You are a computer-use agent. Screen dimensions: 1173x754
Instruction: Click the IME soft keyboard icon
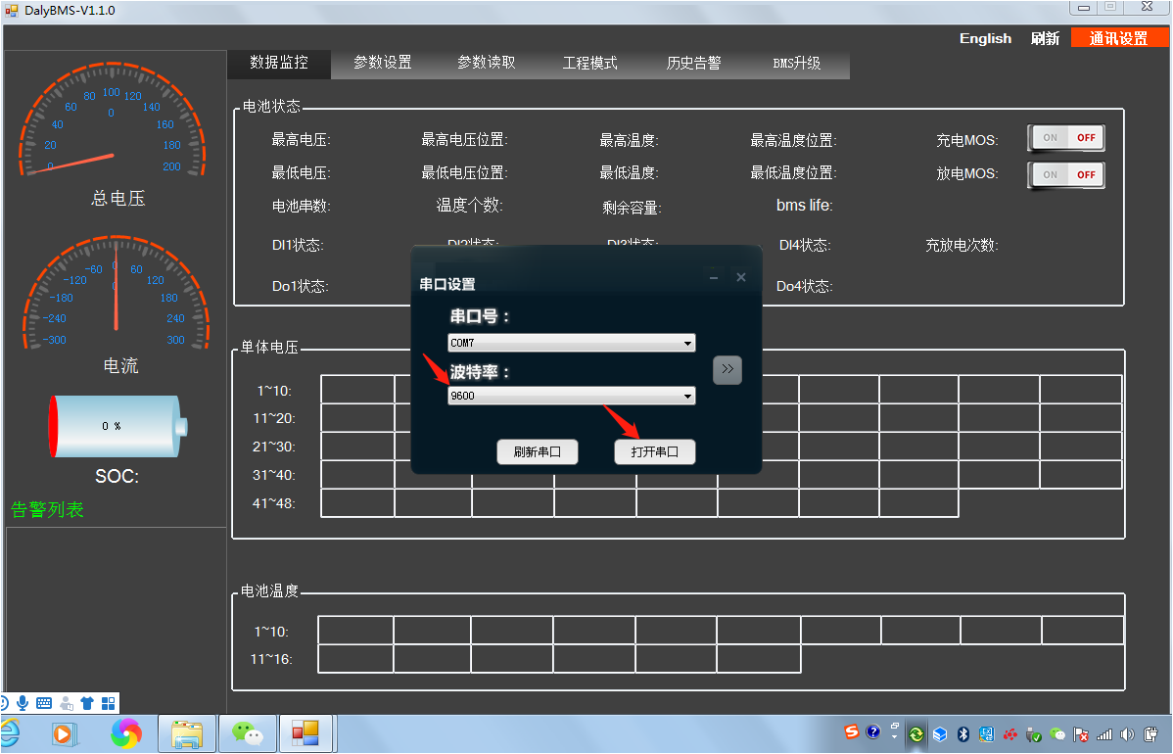click(x=44, y=703)
